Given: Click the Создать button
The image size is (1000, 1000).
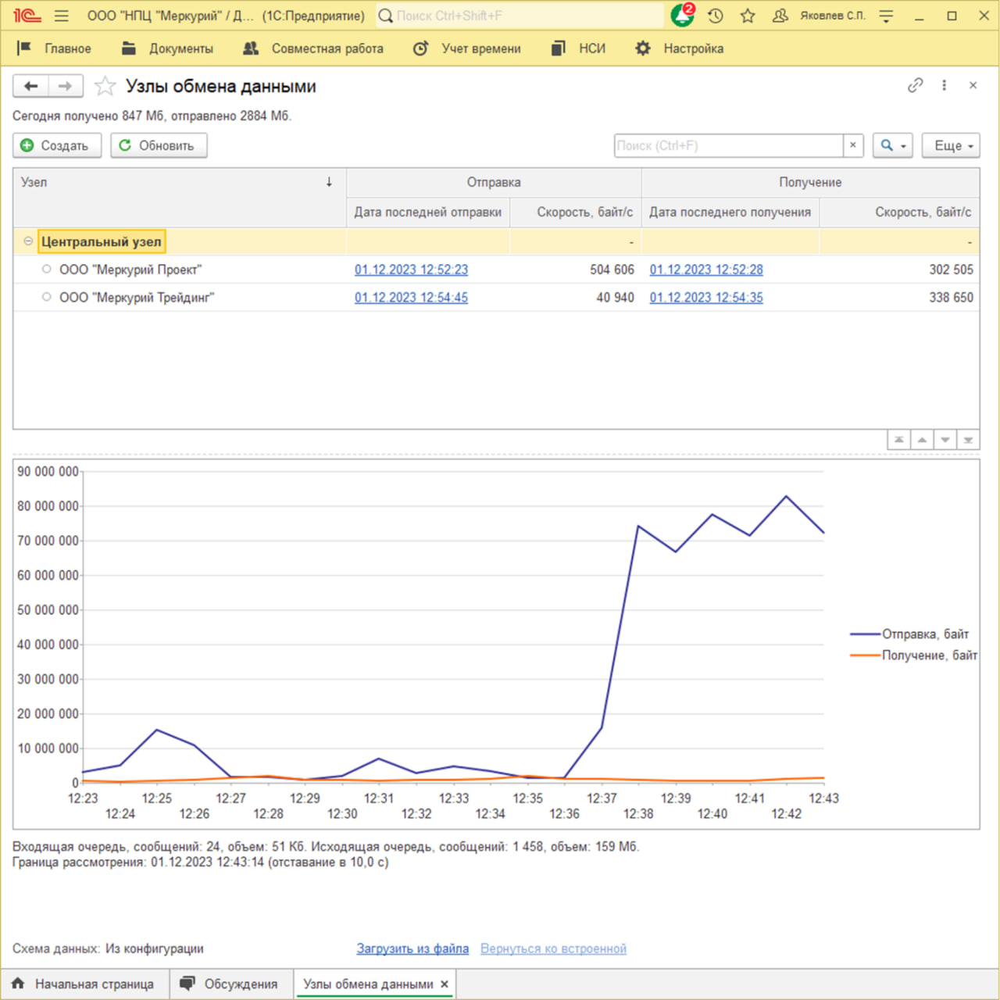Looking at the screenshot, I should pos(57,145).
